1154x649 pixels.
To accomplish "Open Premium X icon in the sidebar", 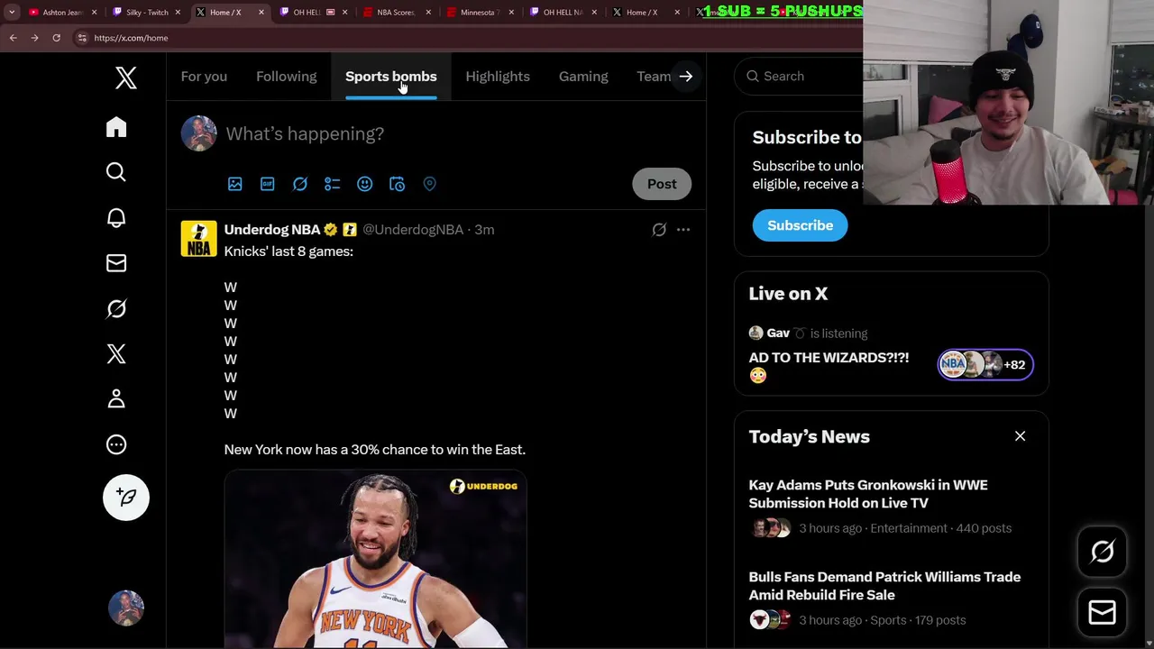I will pyautogui.click(x=116, y=354).
